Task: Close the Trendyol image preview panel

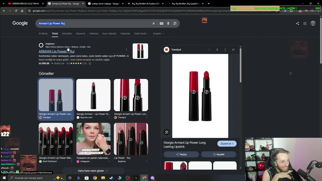Action: [233, 50]
